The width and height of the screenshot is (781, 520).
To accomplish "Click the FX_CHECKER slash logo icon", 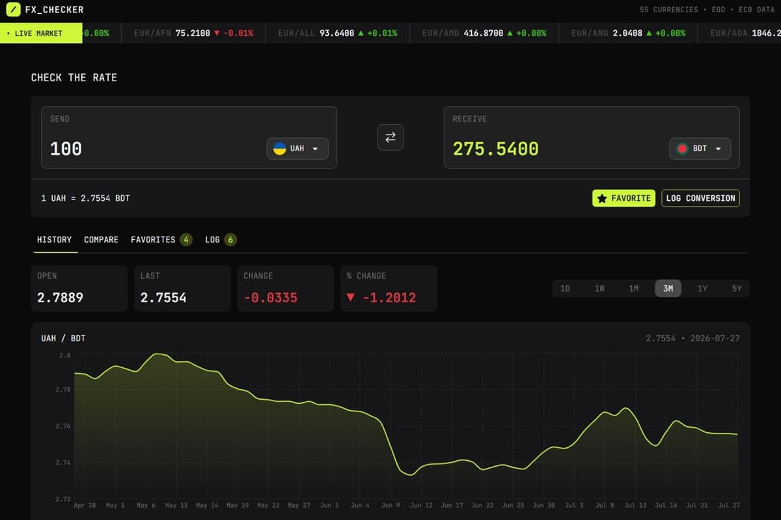I will tap(12, 10).
